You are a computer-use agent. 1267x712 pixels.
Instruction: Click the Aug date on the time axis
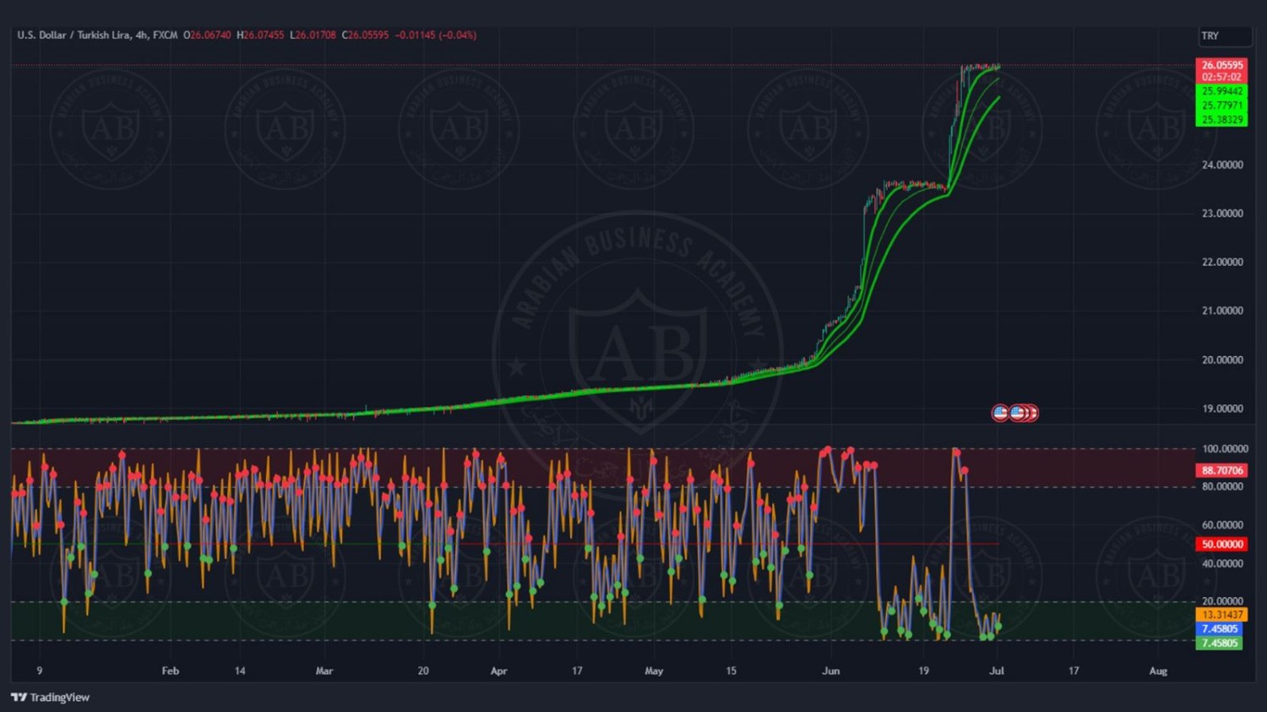coord(1158,671)
